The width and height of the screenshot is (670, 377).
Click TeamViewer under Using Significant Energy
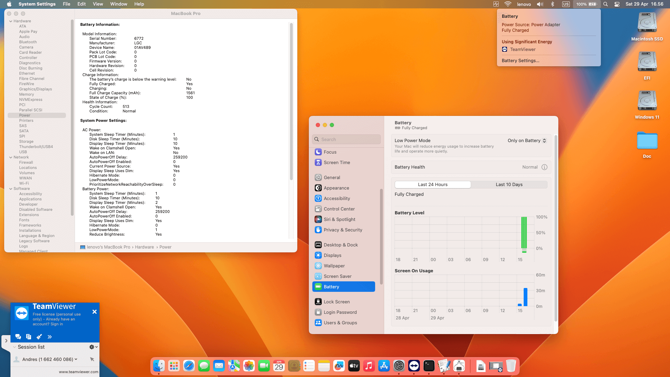519,50
